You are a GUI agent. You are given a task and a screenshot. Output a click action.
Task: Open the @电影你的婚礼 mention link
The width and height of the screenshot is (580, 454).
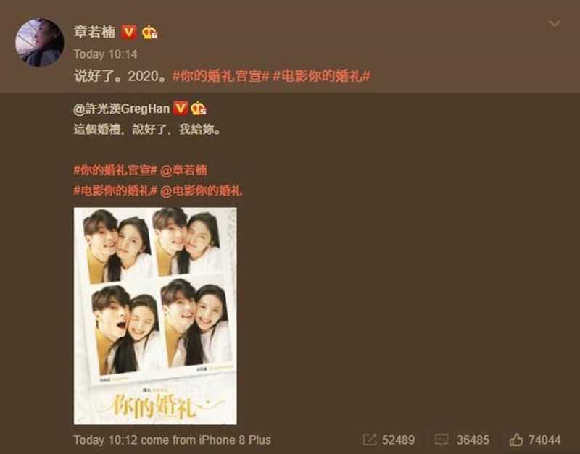[202, 190]
